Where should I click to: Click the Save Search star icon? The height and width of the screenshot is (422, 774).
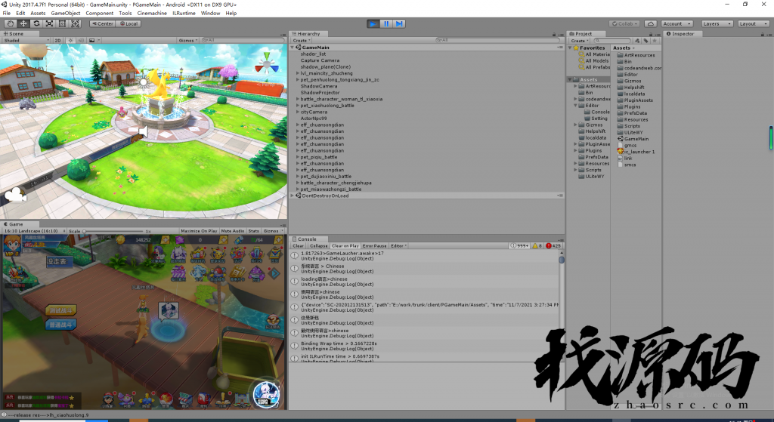click(x=655, y=41)
